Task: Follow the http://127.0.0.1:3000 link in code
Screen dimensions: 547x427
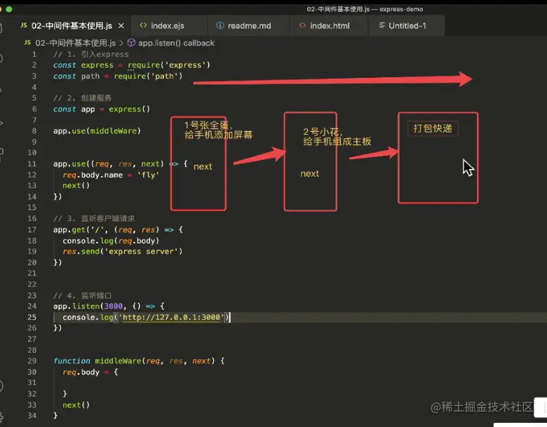Action: tap(171, 317)
